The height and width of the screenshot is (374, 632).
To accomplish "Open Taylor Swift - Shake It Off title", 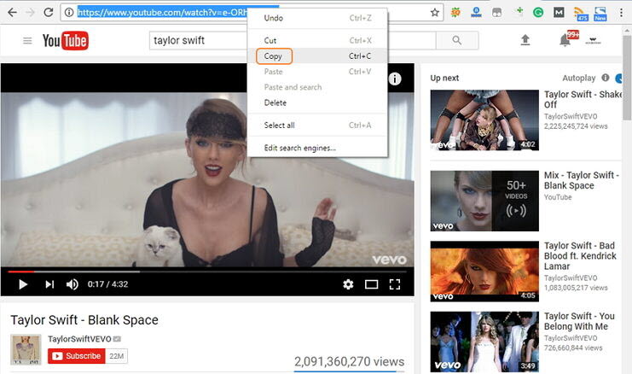I will point(583,99).
